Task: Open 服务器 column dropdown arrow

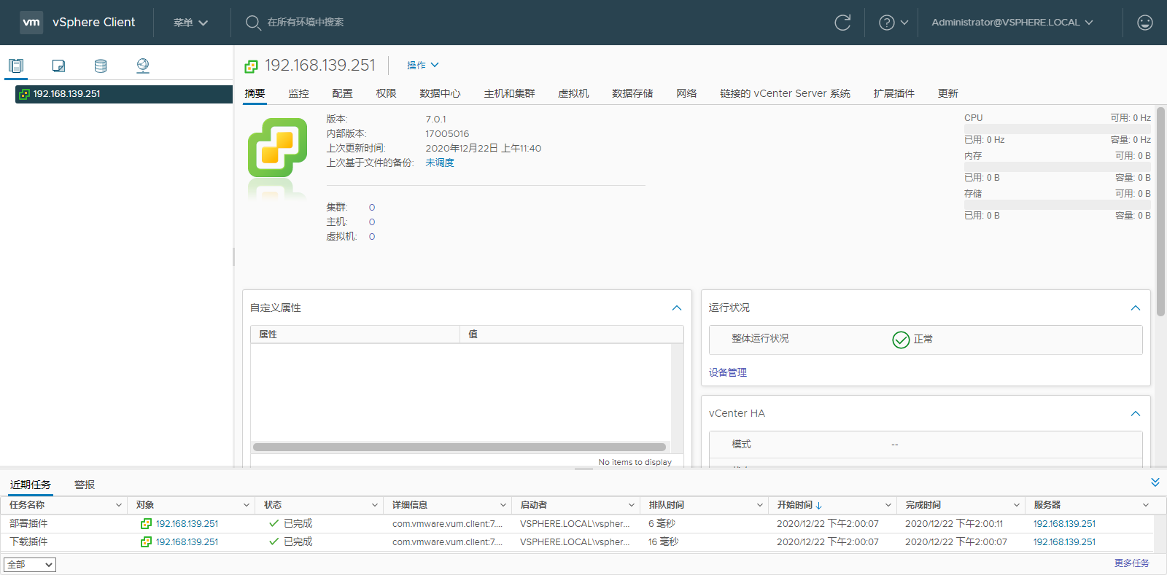Action: (x=1146, y=505)
